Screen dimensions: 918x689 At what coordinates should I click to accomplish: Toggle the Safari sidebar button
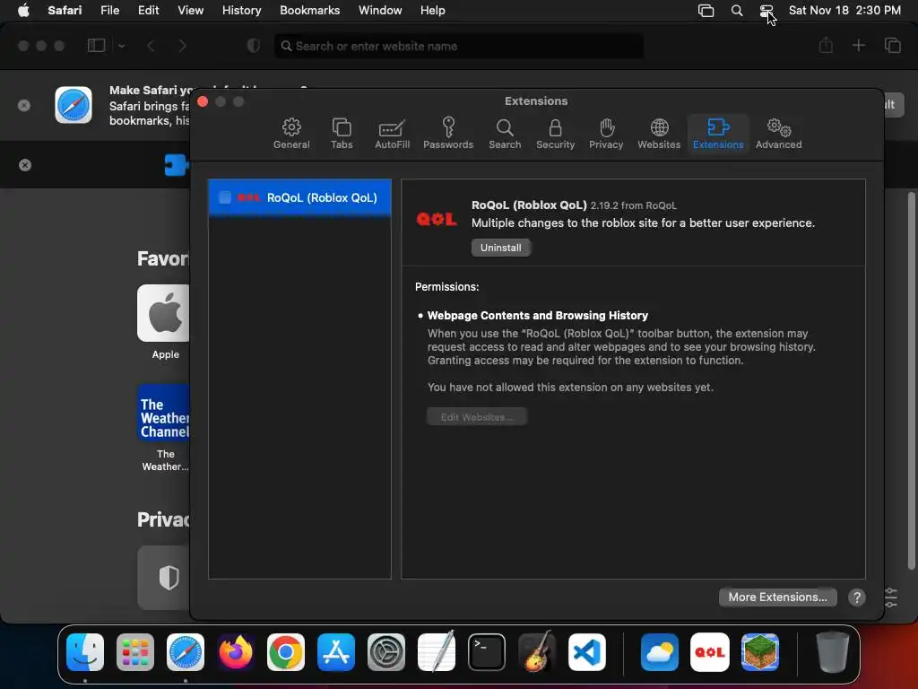coord(96,46)
